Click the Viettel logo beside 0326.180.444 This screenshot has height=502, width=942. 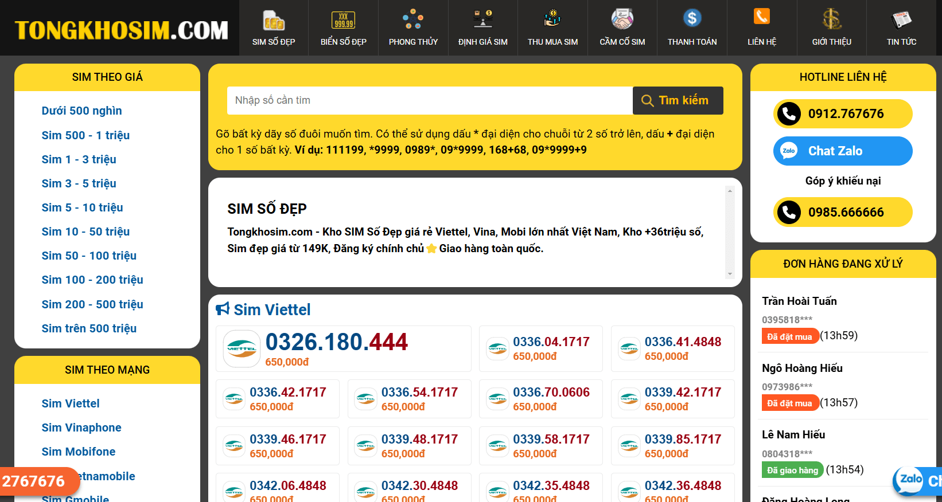coord(242,348)
